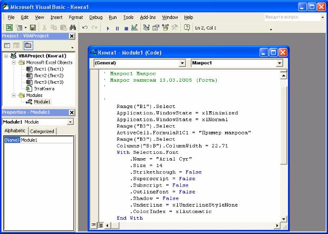Open the Макрос1 procedure dropdown
Viewport: 328px width, 234px height.
coord(279,63)
